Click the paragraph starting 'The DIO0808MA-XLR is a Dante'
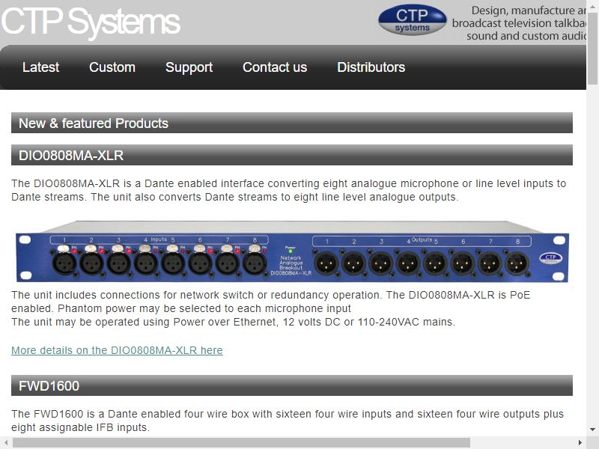 point(289,190)
